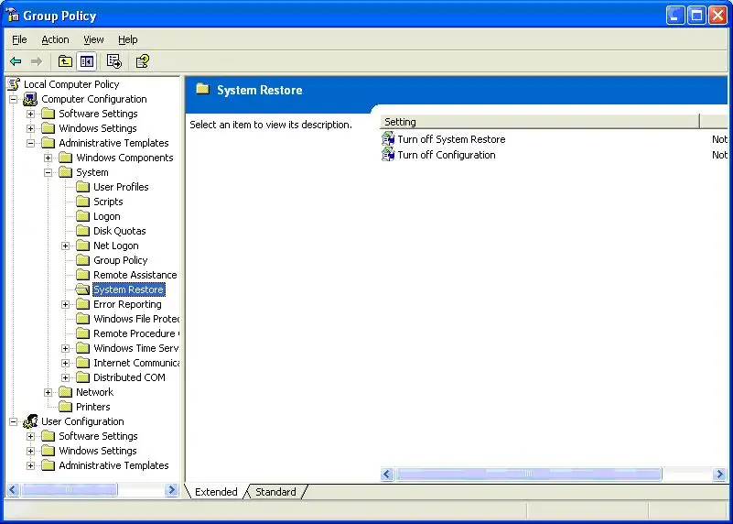This screenshot has width=733, height=524.
Task: Click the Back arrow toolbar icon
Action: coord(16,61)
